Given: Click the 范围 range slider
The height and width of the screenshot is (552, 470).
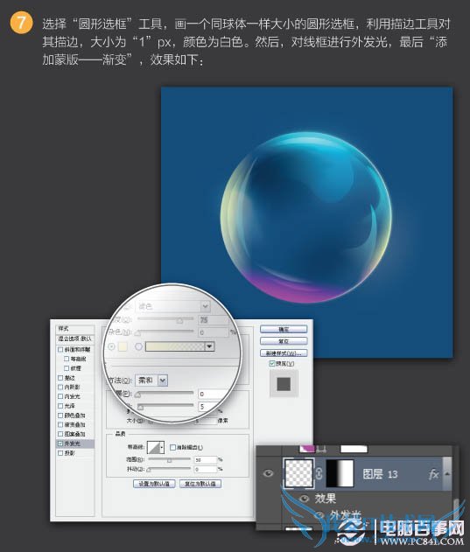Looking at the screenshot, I should point(170,460).
